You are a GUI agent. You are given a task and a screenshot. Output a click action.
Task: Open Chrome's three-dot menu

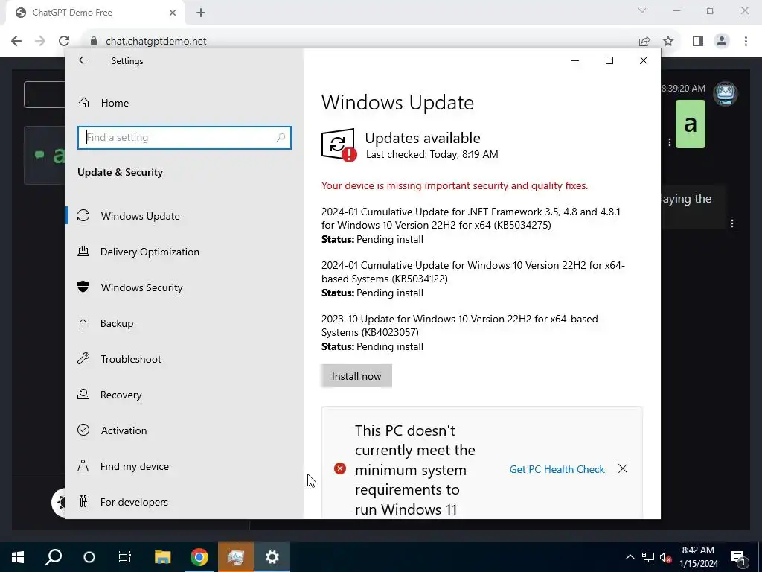pyautogui.click(x=746, y=41)
